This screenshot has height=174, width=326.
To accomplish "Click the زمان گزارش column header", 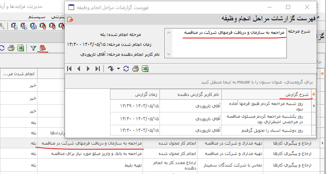I will click(135, 94).
